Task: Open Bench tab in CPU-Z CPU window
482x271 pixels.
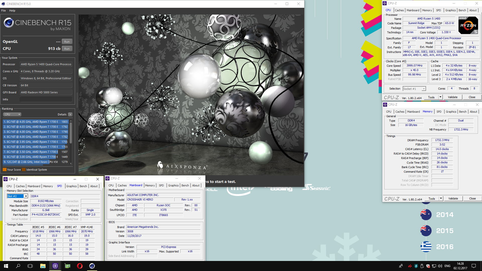Action: coord(462,10)
